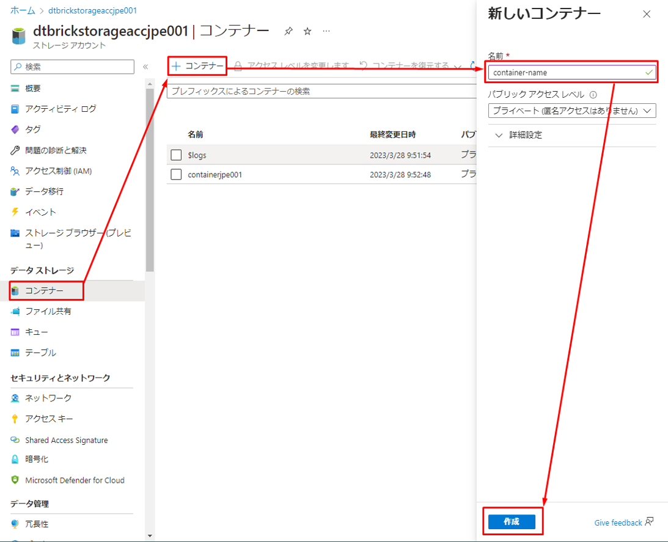Check the containerjpe001 row checkbox

176,175
